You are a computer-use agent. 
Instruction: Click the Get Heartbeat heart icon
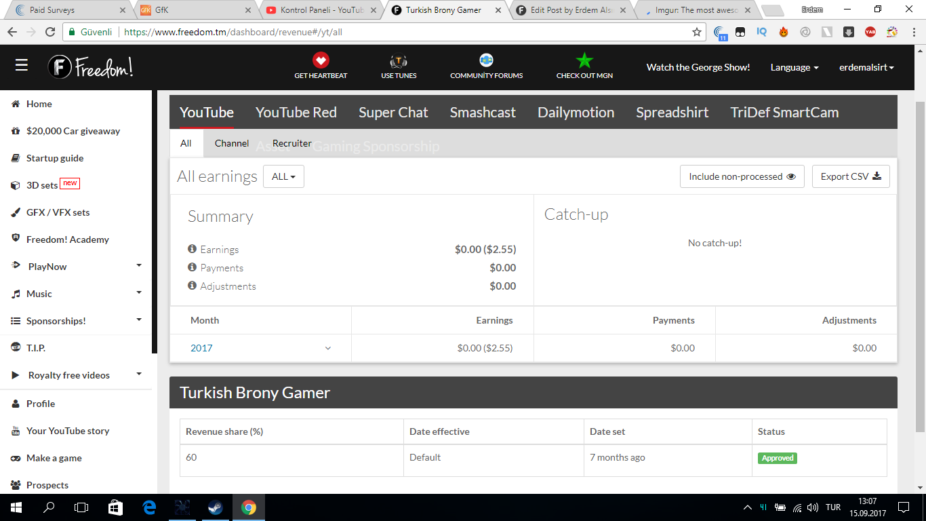pos(321,60)
